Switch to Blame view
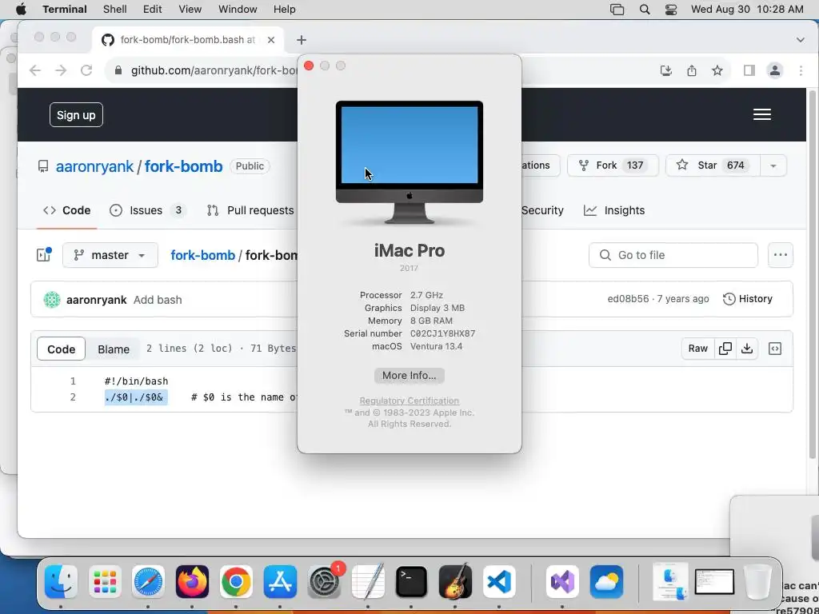 [114, 349]
